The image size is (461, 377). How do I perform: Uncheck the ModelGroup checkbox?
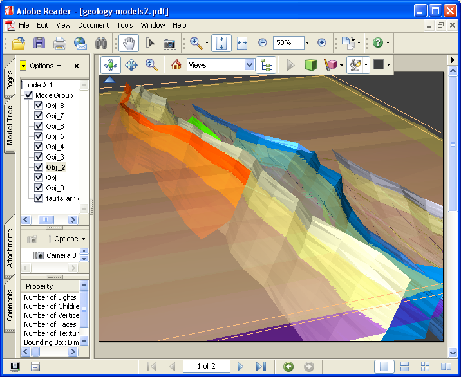coord(28,95)
